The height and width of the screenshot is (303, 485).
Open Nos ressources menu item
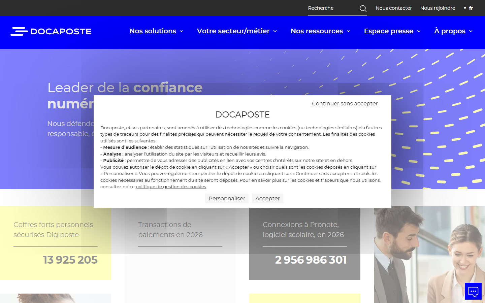[317, 31]
